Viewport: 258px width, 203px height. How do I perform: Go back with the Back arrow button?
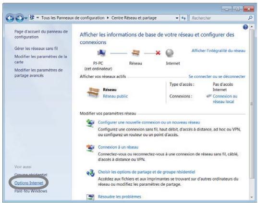point(10,18)
